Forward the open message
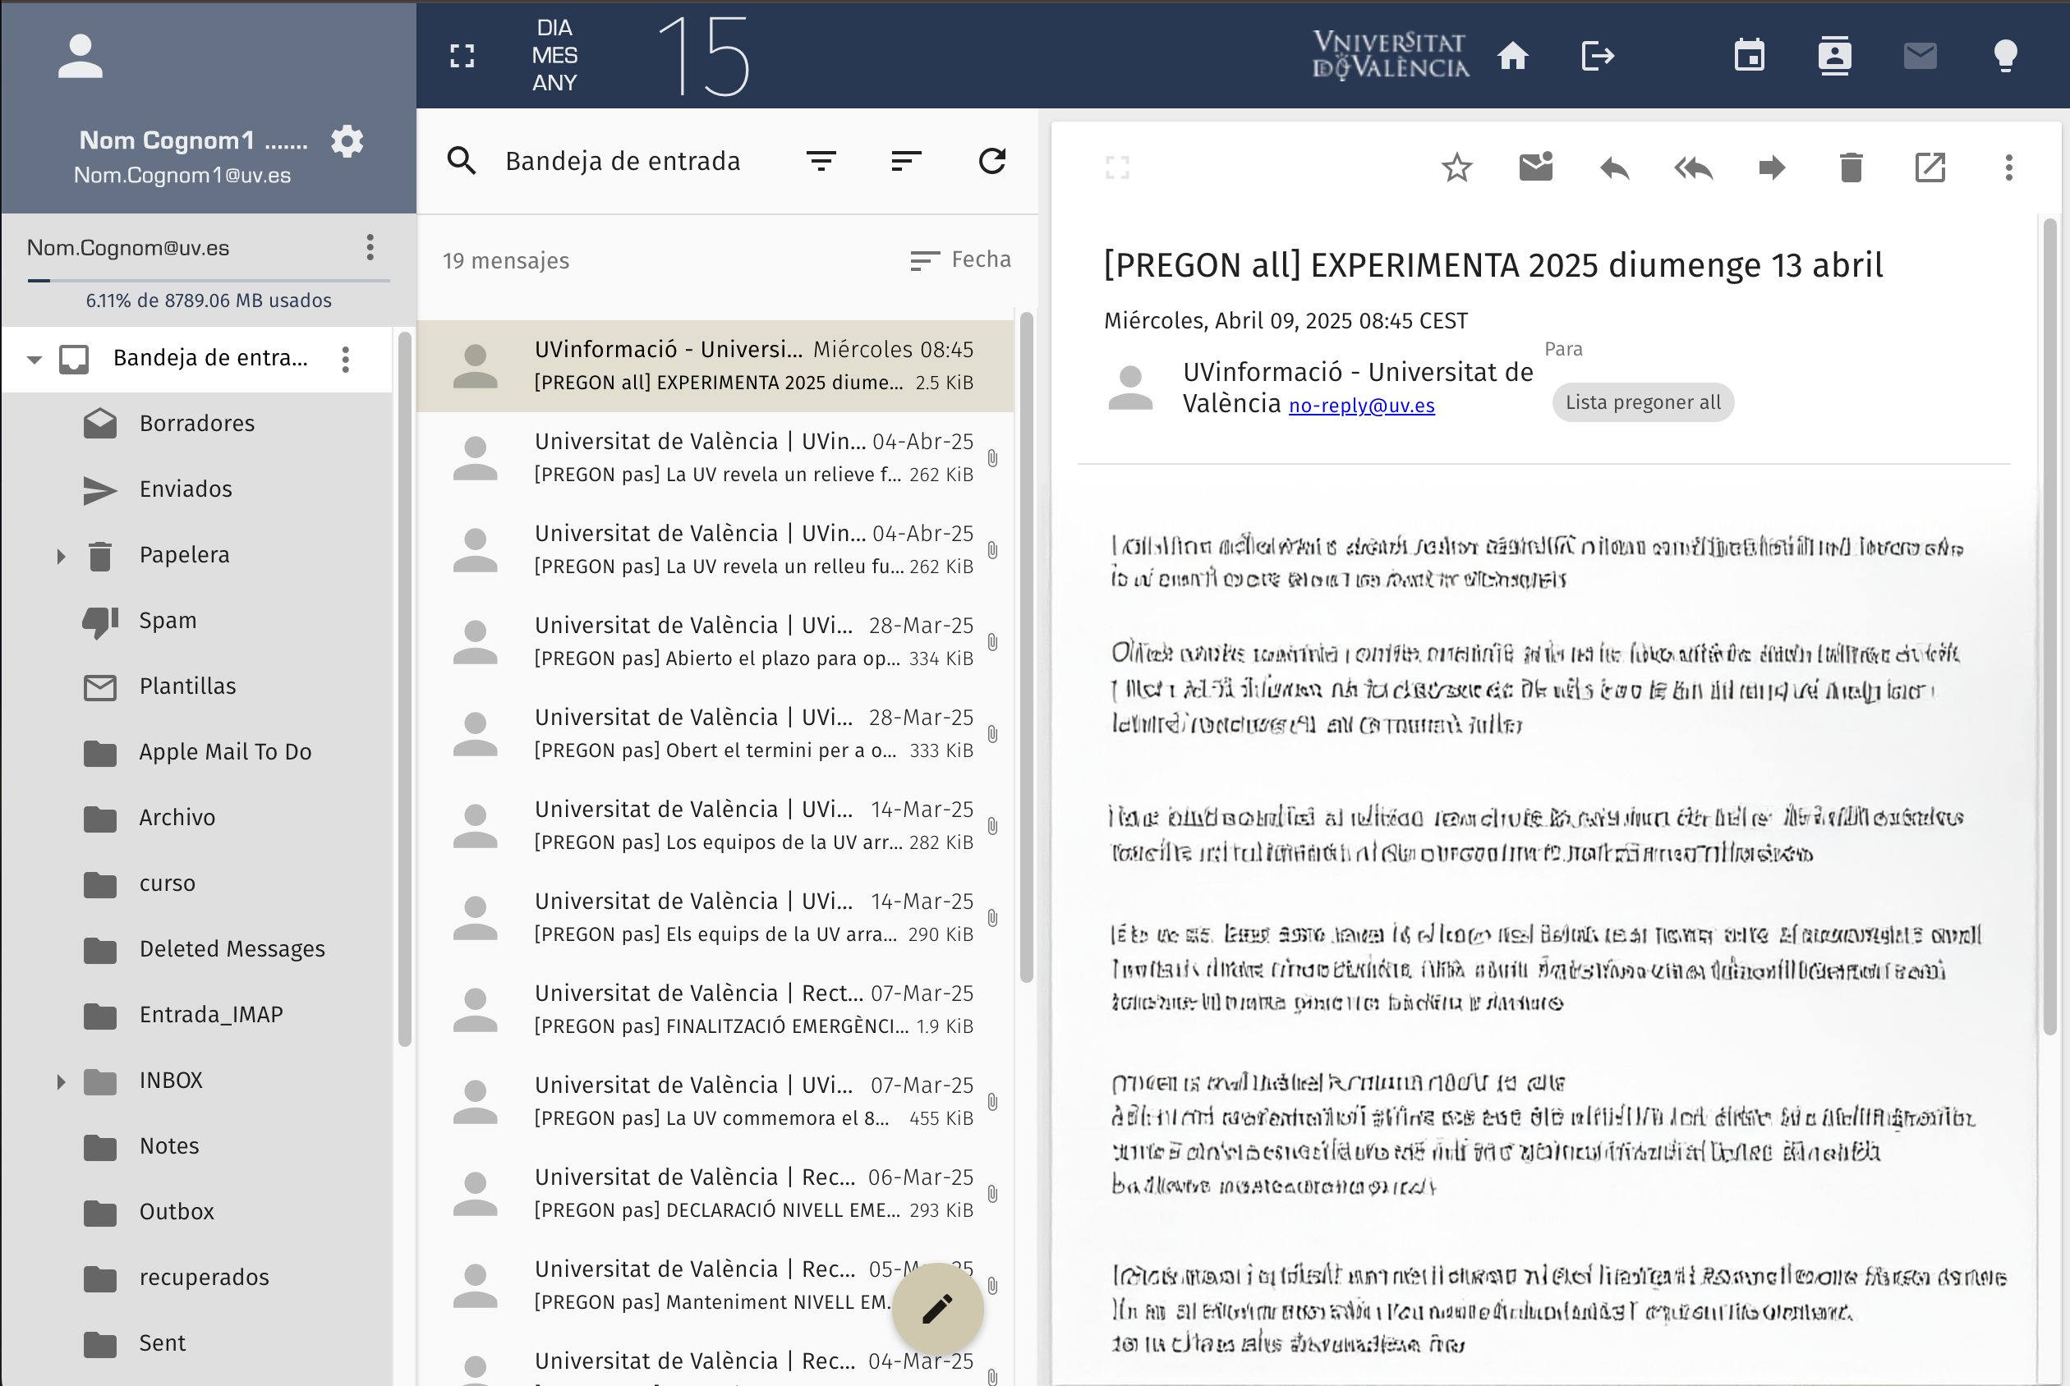Image resolution: width=2070 pixels, height=1386 pixels. point(1772,167)
